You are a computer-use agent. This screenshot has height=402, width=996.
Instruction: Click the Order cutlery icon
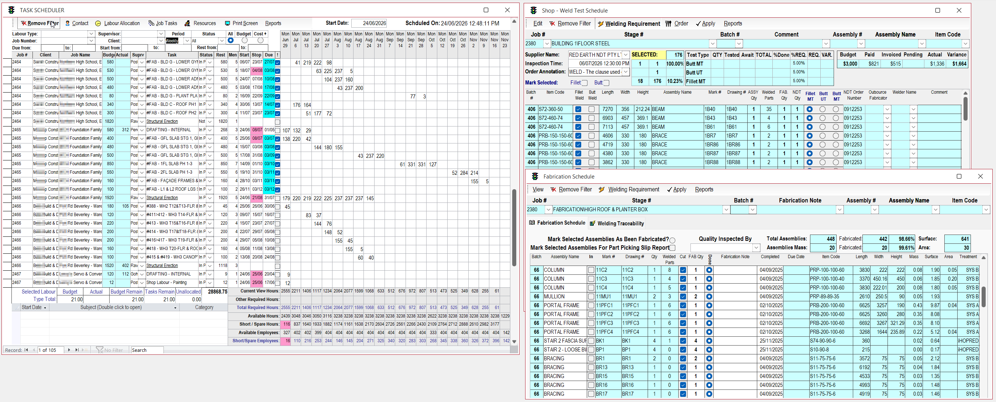[668, 24]
